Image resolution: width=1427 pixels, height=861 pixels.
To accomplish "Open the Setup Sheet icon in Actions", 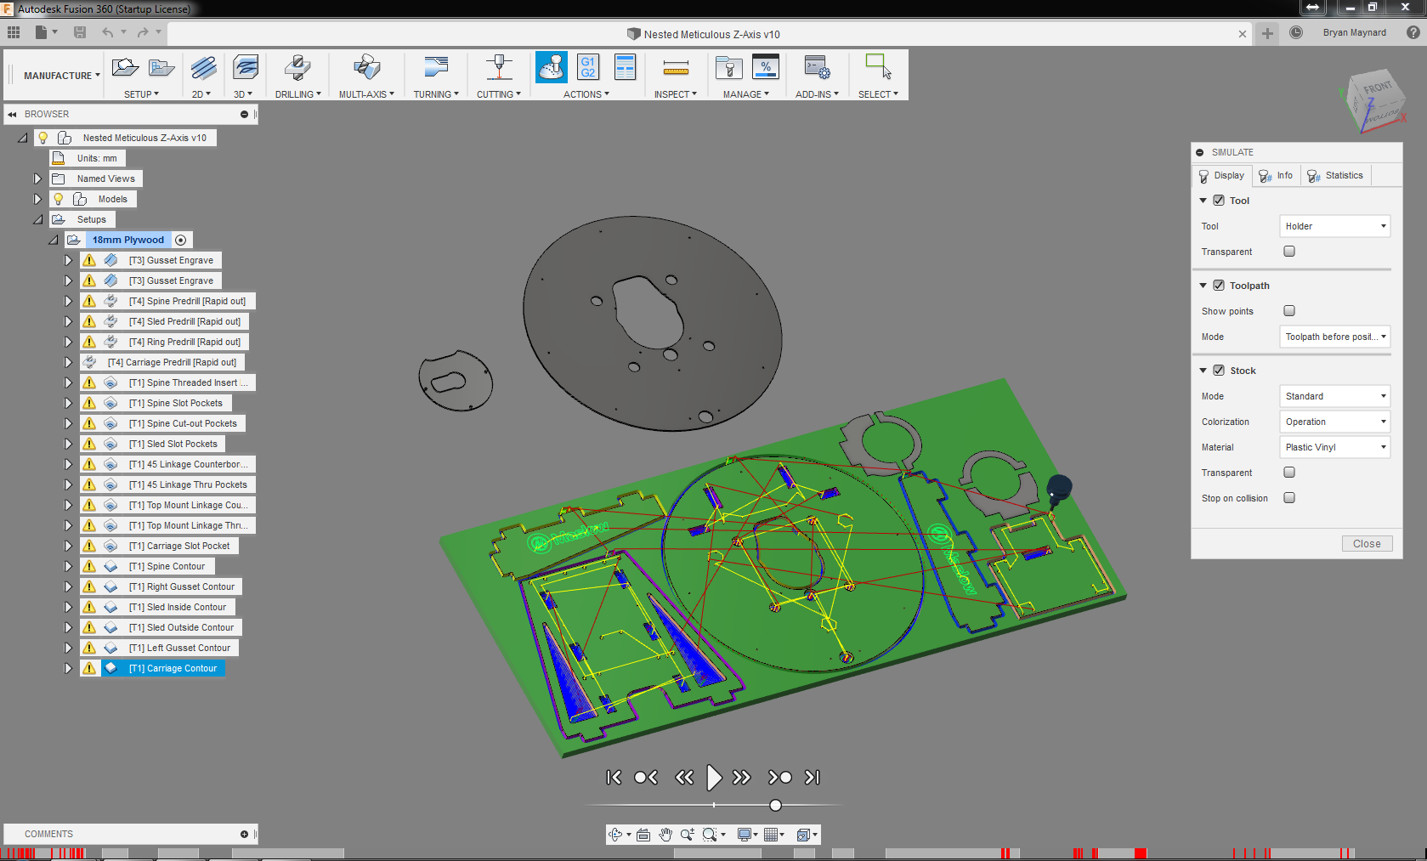I will pyautogui.click(x=625, y=67).
